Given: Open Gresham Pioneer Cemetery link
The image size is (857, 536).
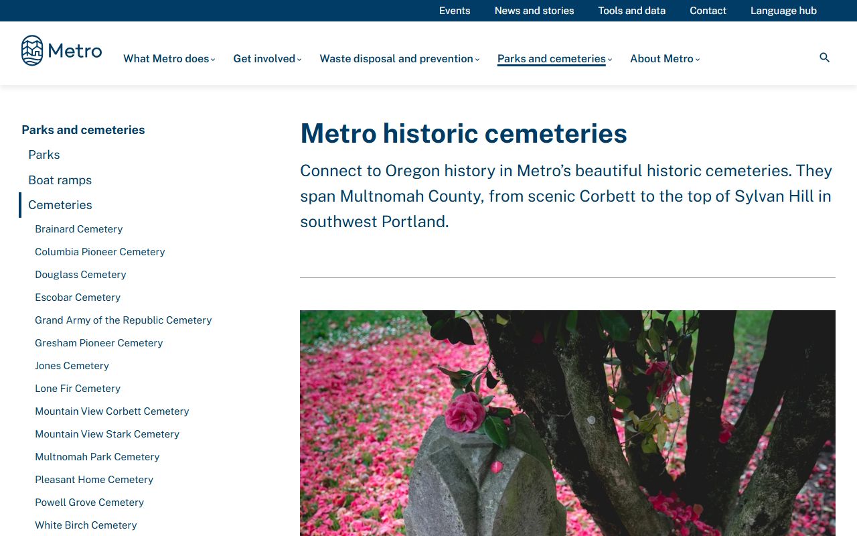Looking at the screenshot, I should (99, 343).
